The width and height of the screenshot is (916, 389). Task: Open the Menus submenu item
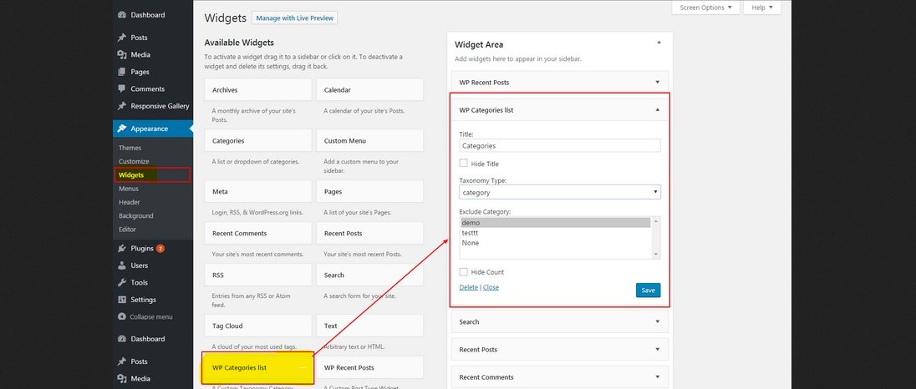(128, 189)
